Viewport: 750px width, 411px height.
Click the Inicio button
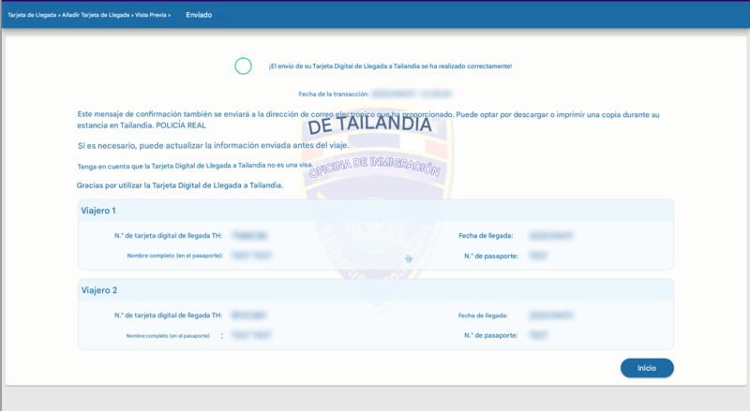pyautogui.click(x=647, y=368)
